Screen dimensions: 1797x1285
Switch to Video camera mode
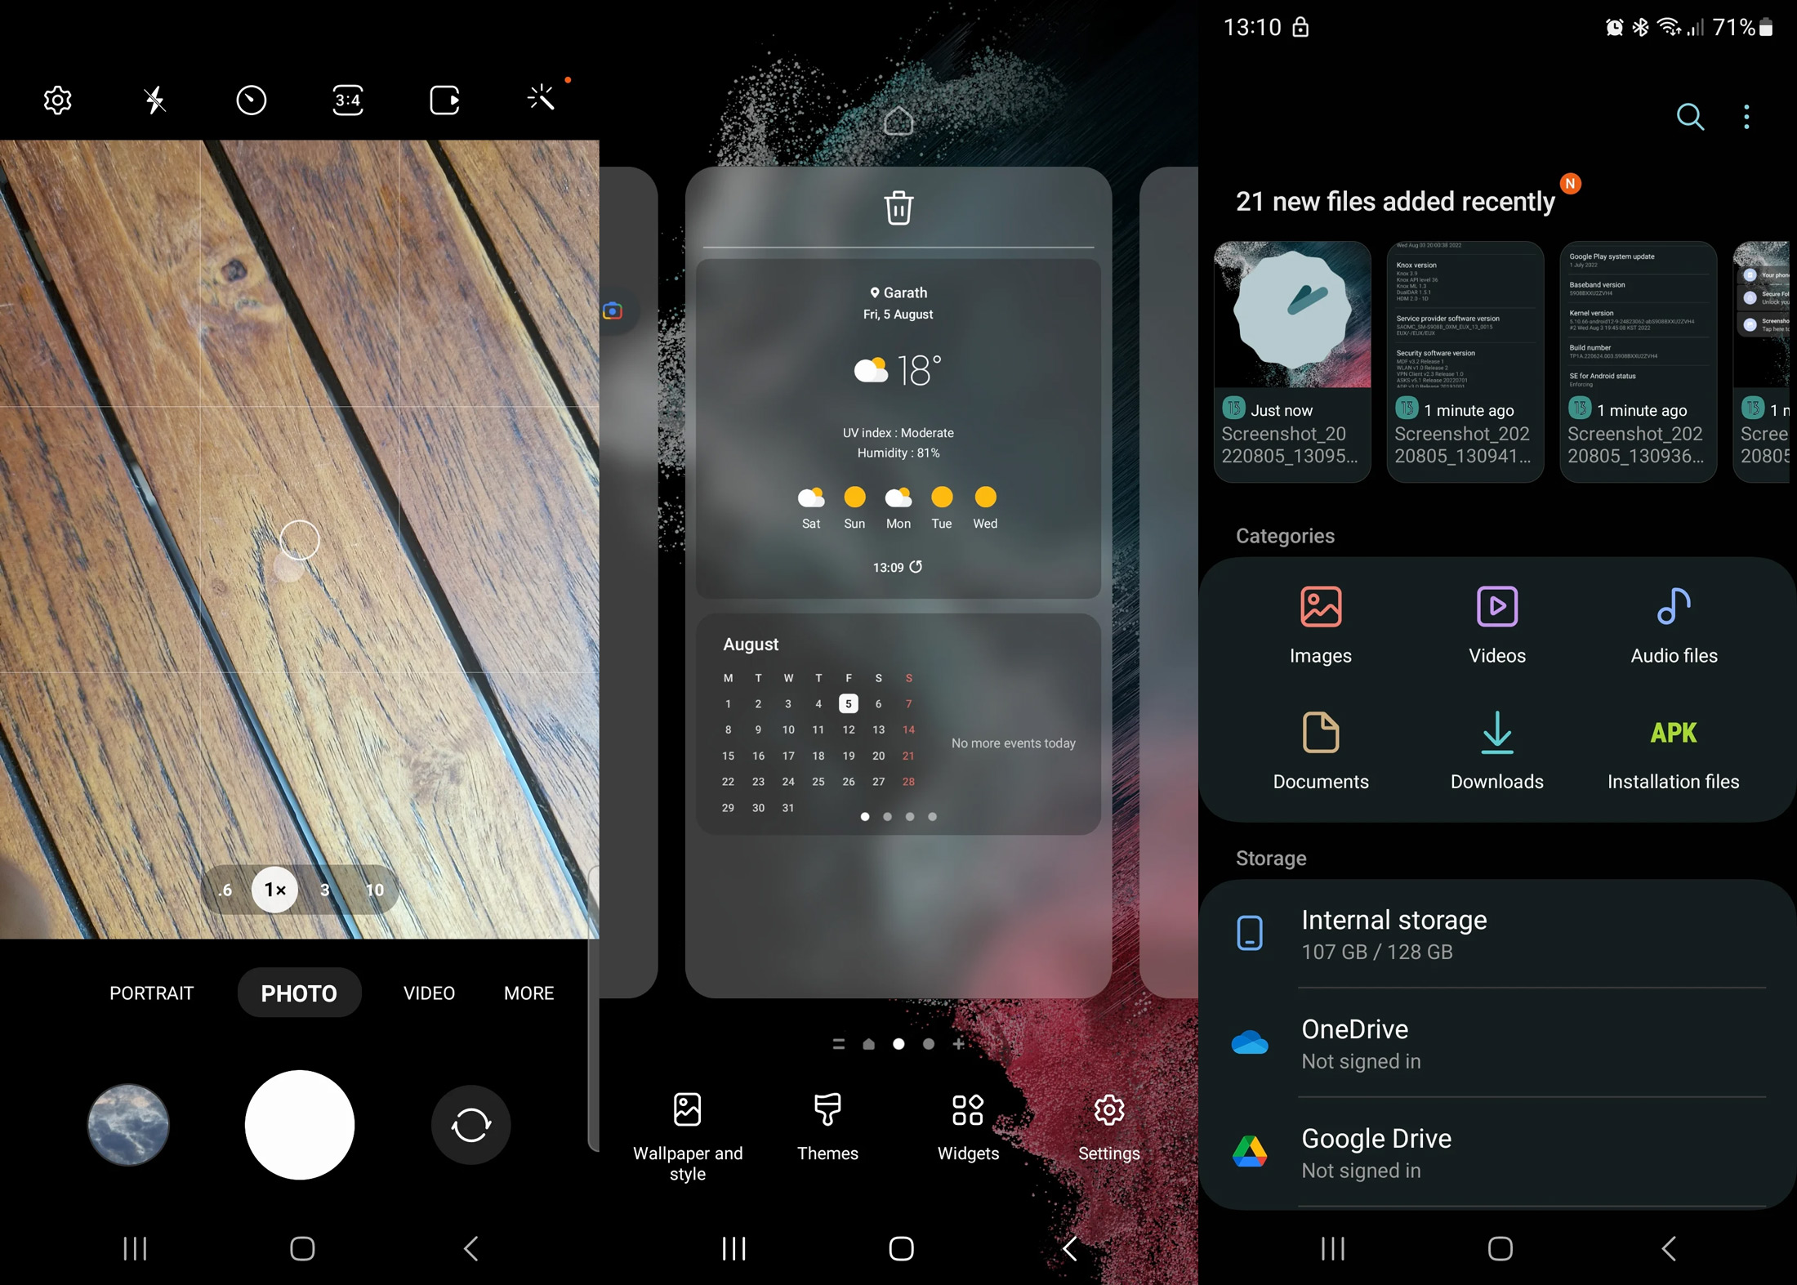point(428,992)
